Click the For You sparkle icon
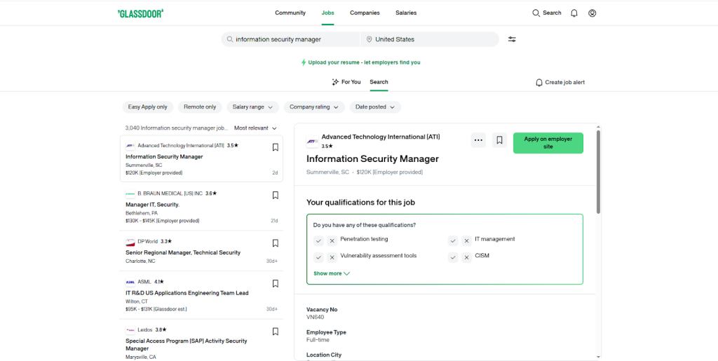Viewport: 718px width, 361px height. (x=335, y=82)
